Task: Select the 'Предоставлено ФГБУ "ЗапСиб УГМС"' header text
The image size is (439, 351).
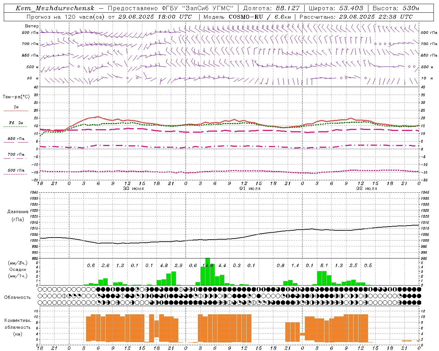Action: click(x=170, y=8)
